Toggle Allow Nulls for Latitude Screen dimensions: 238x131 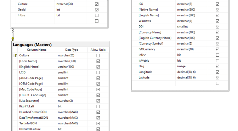click(x=217, y=77)
